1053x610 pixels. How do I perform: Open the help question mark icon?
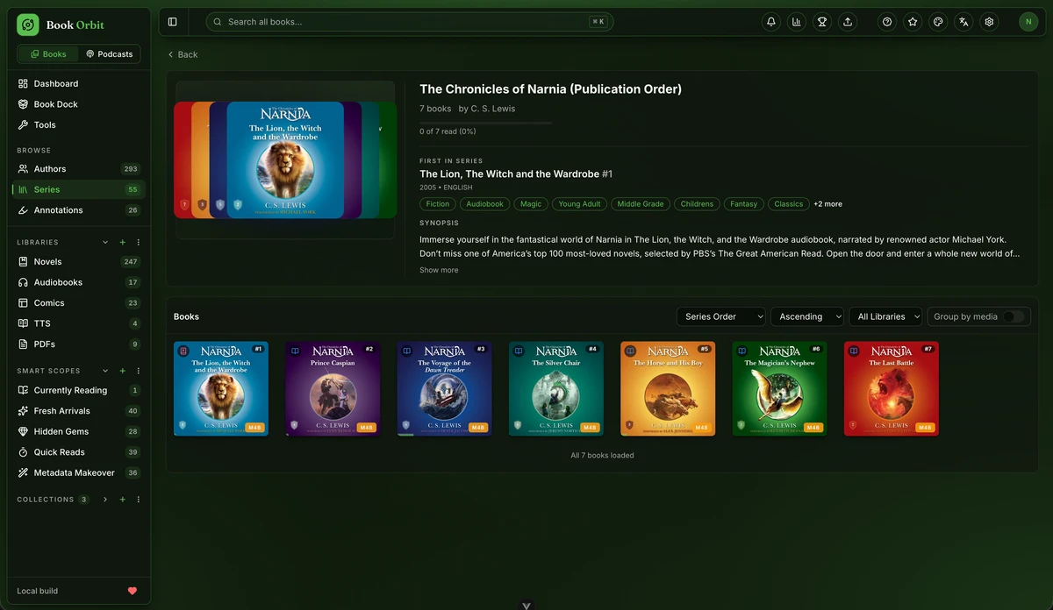click(887, 22)
